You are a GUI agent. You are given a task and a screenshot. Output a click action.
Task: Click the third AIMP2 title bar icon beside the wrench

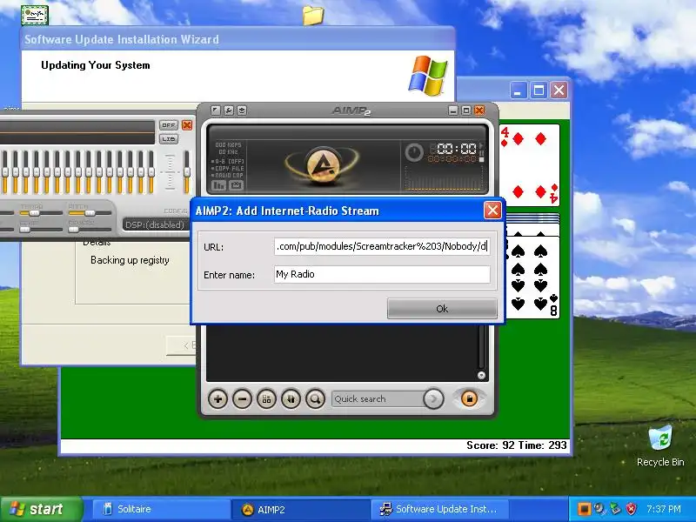point(242,110)
